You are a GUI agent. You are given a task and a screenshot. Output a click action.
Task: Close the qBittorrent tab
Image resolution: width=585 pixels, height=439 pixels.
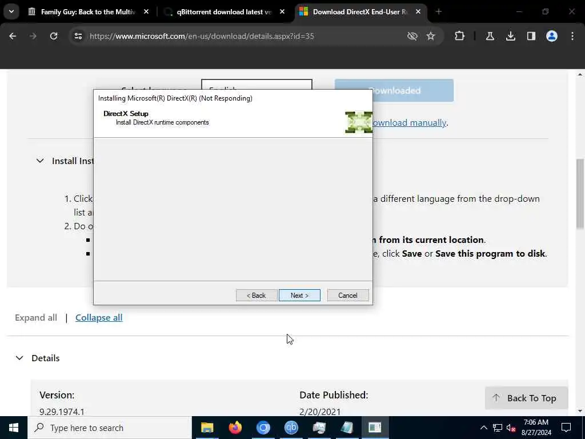click(282, 12)
